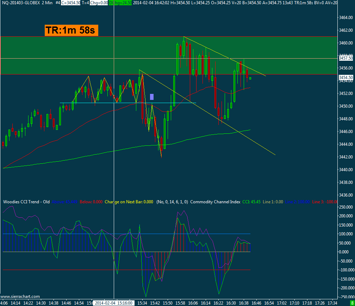Screen dimensions: 355x306
Task: Click the 3442.00 label on price scale
Action: [346, 157]
